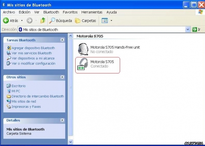This screenshot has width=205, height=146.
Task: Click the Ver mis servicios Bluetooth icon
Action: (x=9, y=53)
